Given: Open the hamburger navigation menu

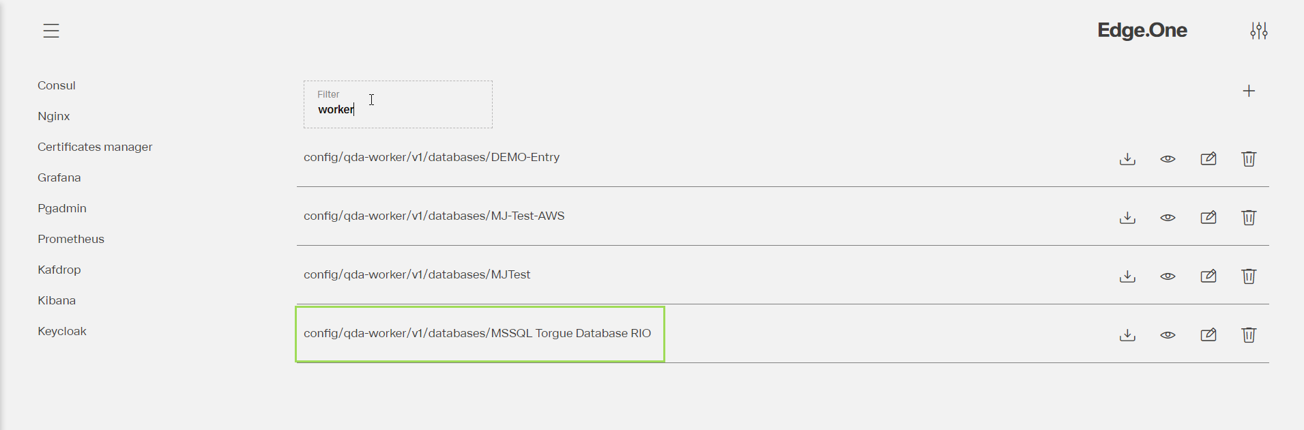Looking at the screenshot, I should pyautogui.click(x=51, y=31).
